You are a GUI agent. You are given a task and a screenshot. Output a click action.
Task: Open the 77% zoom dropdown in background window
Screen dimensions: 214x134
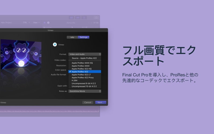[26, 23]
